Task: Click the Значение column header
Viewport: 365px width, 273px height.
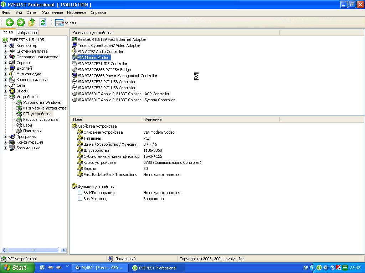Action: click(x=210, y=119)
